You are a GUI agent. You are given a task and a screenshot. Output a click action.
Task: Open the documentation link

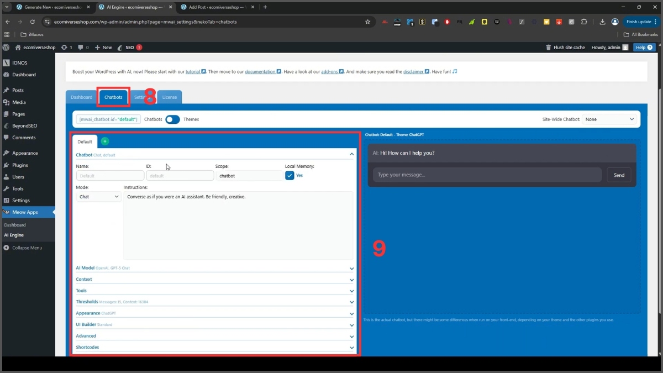pos(260,72)
